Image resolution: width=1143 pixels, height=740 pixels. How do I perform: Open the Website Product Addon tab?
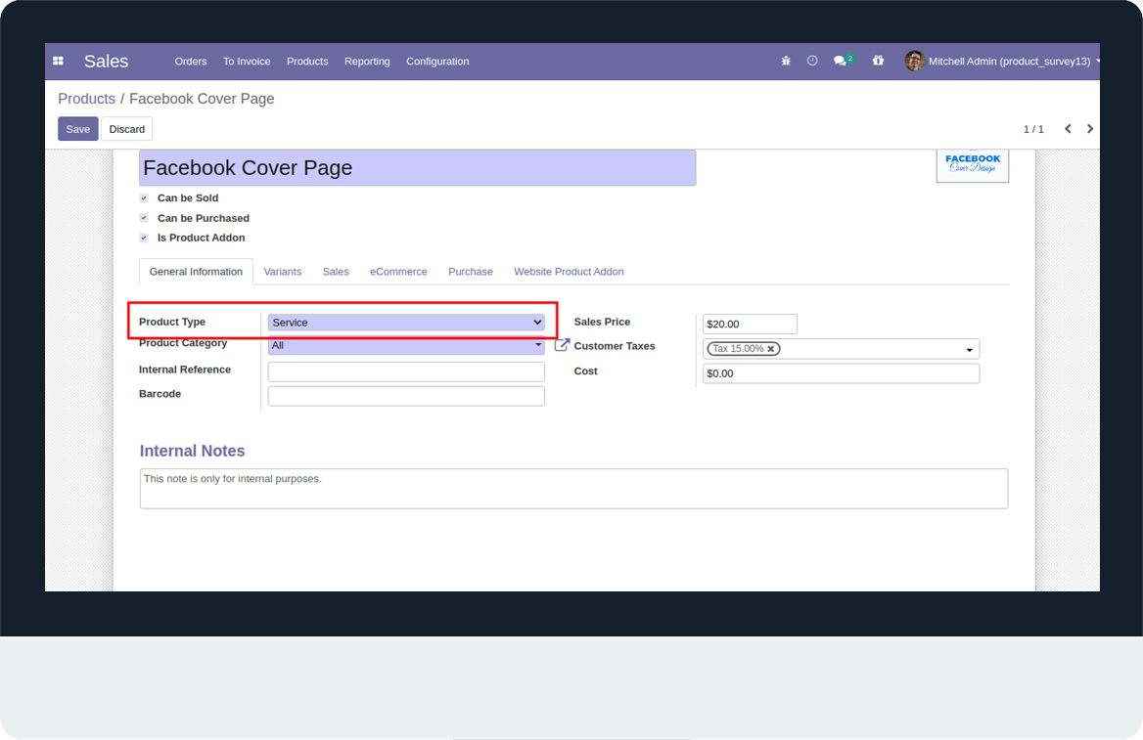pyautogui.click(x=569, y=272)
